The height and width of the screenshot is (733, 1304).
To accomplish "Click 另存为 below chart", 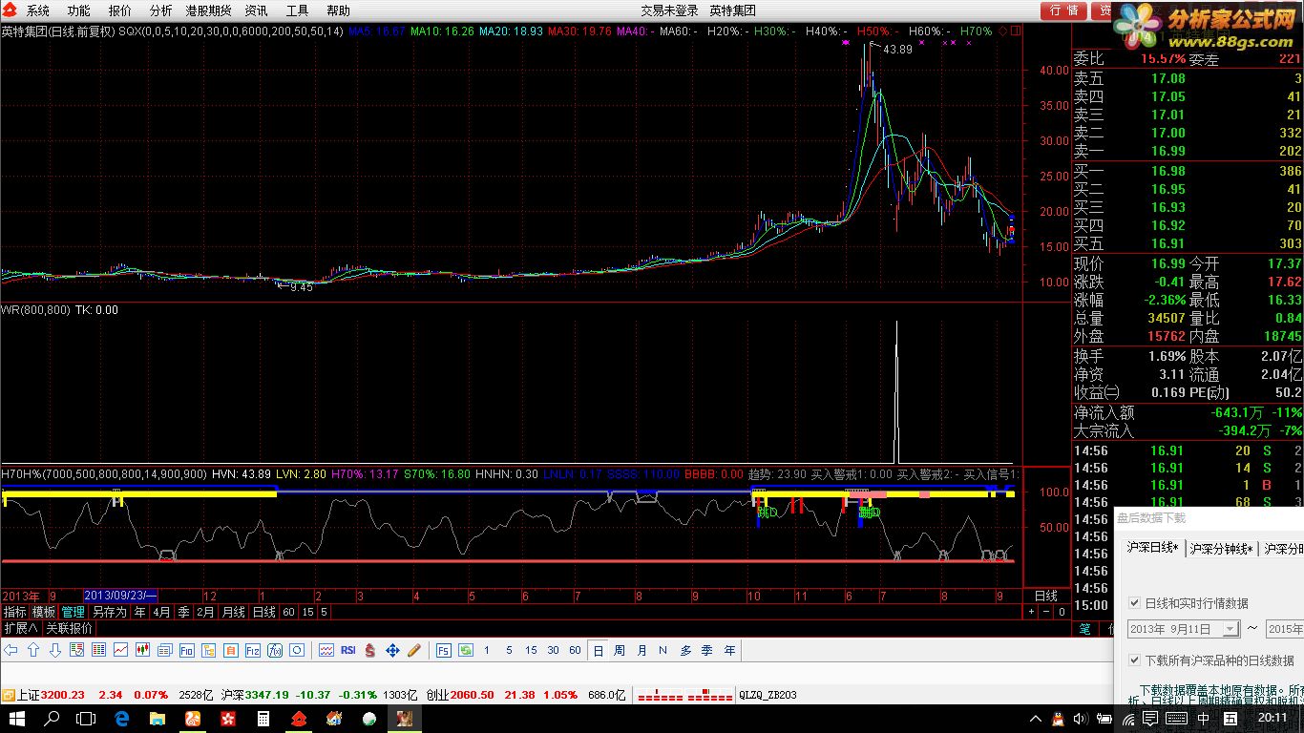I will [x=110, y=612].
